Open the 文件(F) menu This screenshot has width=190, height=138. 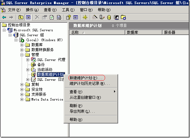(x=14, y=10)
